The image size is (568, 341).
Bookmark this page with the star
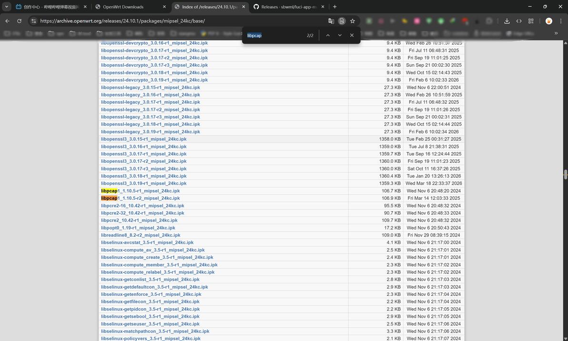353,21
